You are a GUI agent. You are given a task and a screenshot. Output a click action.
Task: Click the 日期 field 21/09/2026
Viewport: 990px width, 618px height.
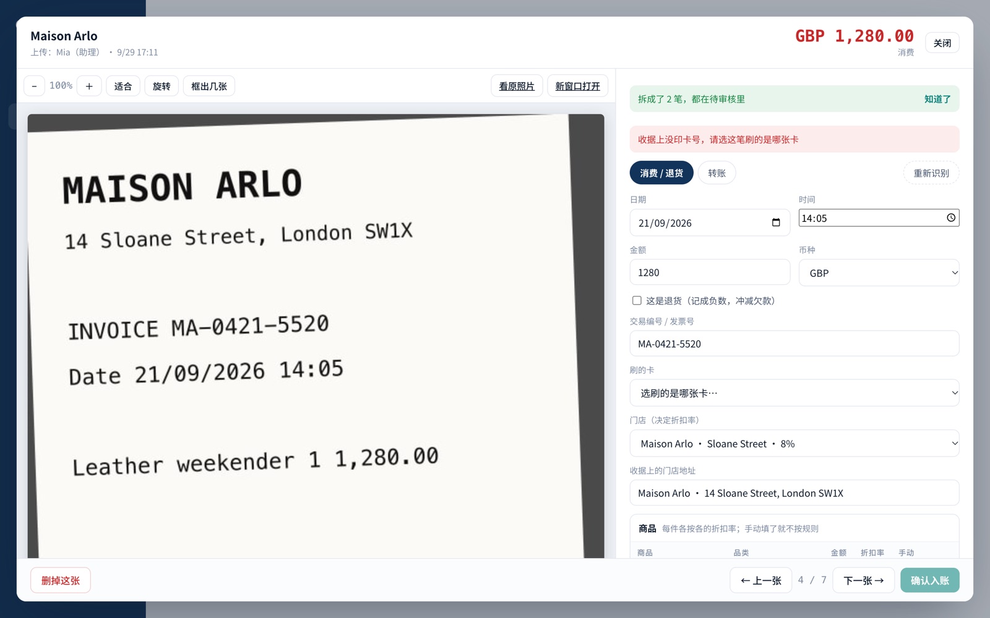(x=710, y=222)
